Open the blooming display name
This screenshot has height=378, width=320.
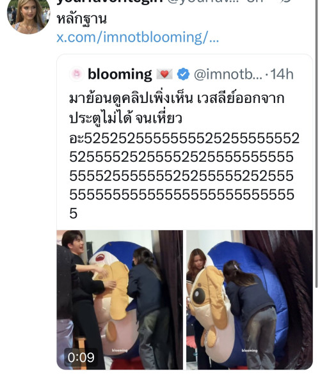click(x=120, y=74)
